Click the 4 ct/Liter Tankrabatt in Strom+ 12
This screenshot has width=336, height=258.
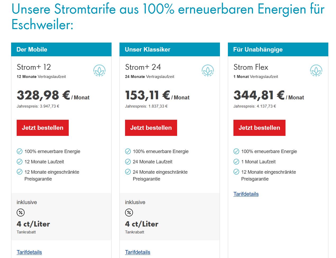click(x=33, y=224)
